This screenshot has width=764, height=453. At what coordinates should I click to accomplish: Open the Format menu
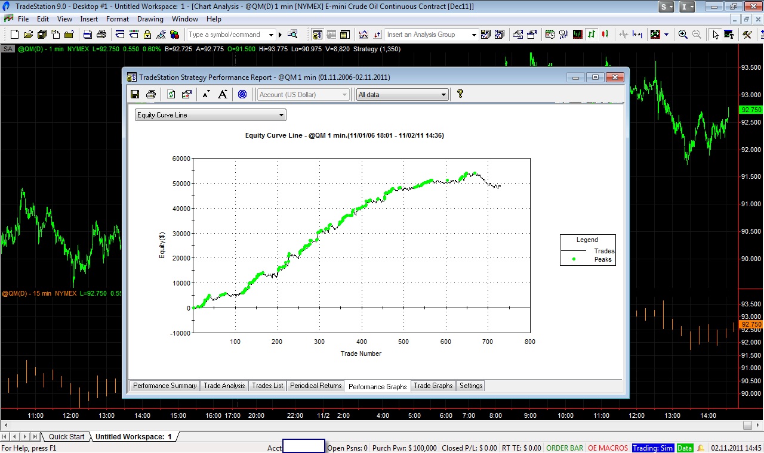click(x=118, y=19)
